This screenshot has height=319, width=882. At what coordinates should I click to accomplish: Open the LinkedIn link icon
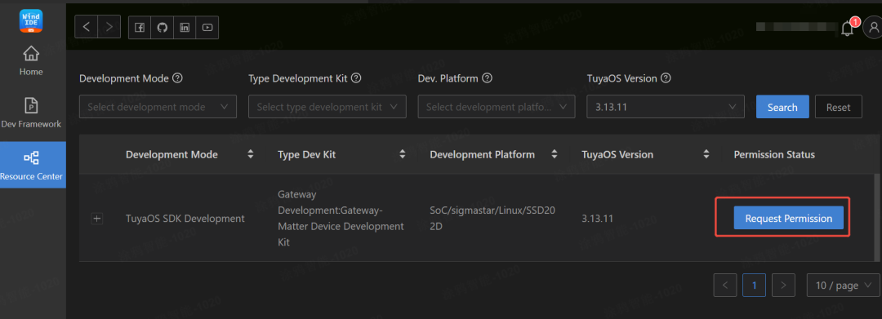(185, 28)
